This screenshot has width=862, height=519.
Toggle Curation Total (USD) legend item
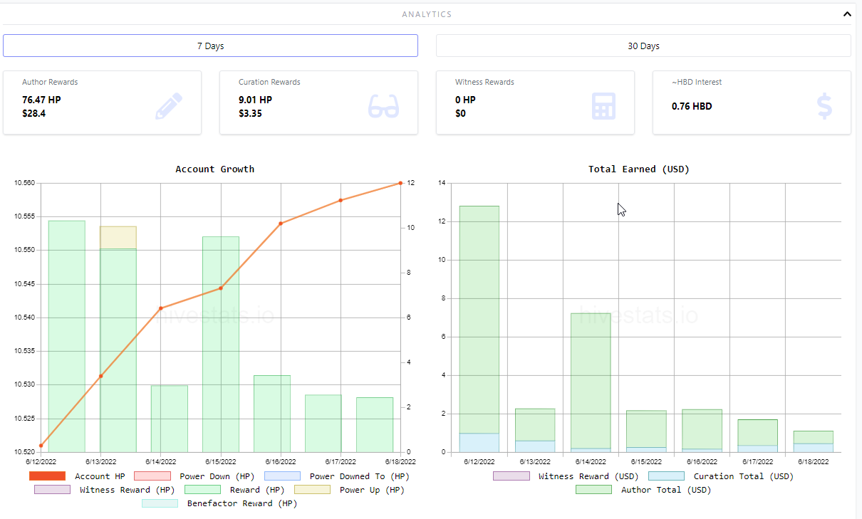tap(721, 476)
